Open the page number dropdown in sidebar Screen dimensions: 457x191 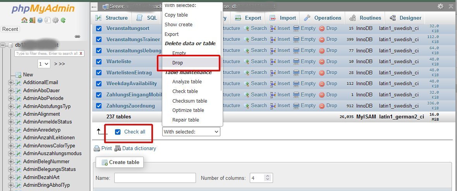(44, 64)
